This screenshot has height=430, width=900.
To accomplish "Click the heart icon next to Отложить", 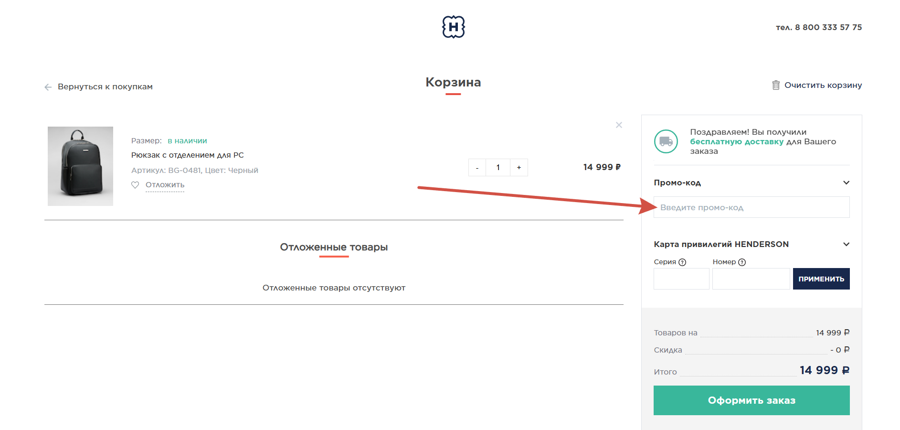I will click(135, 185).
